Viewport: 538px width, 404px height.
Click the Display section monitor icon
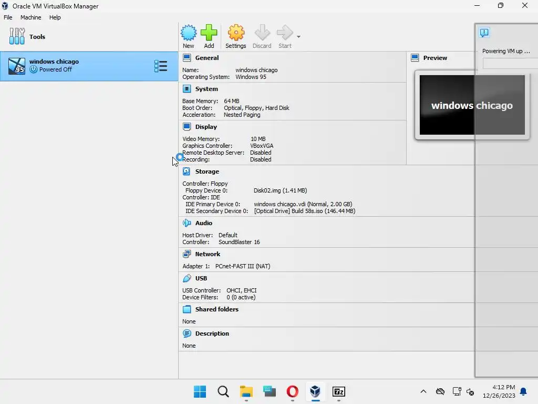(x=187, y=127)
